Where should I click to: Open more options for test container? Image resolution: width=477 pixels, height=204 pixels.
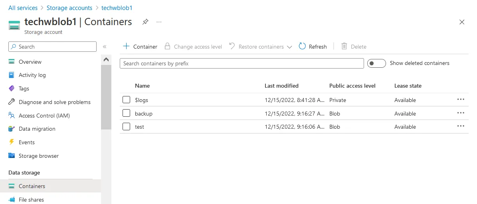(461, 126)
